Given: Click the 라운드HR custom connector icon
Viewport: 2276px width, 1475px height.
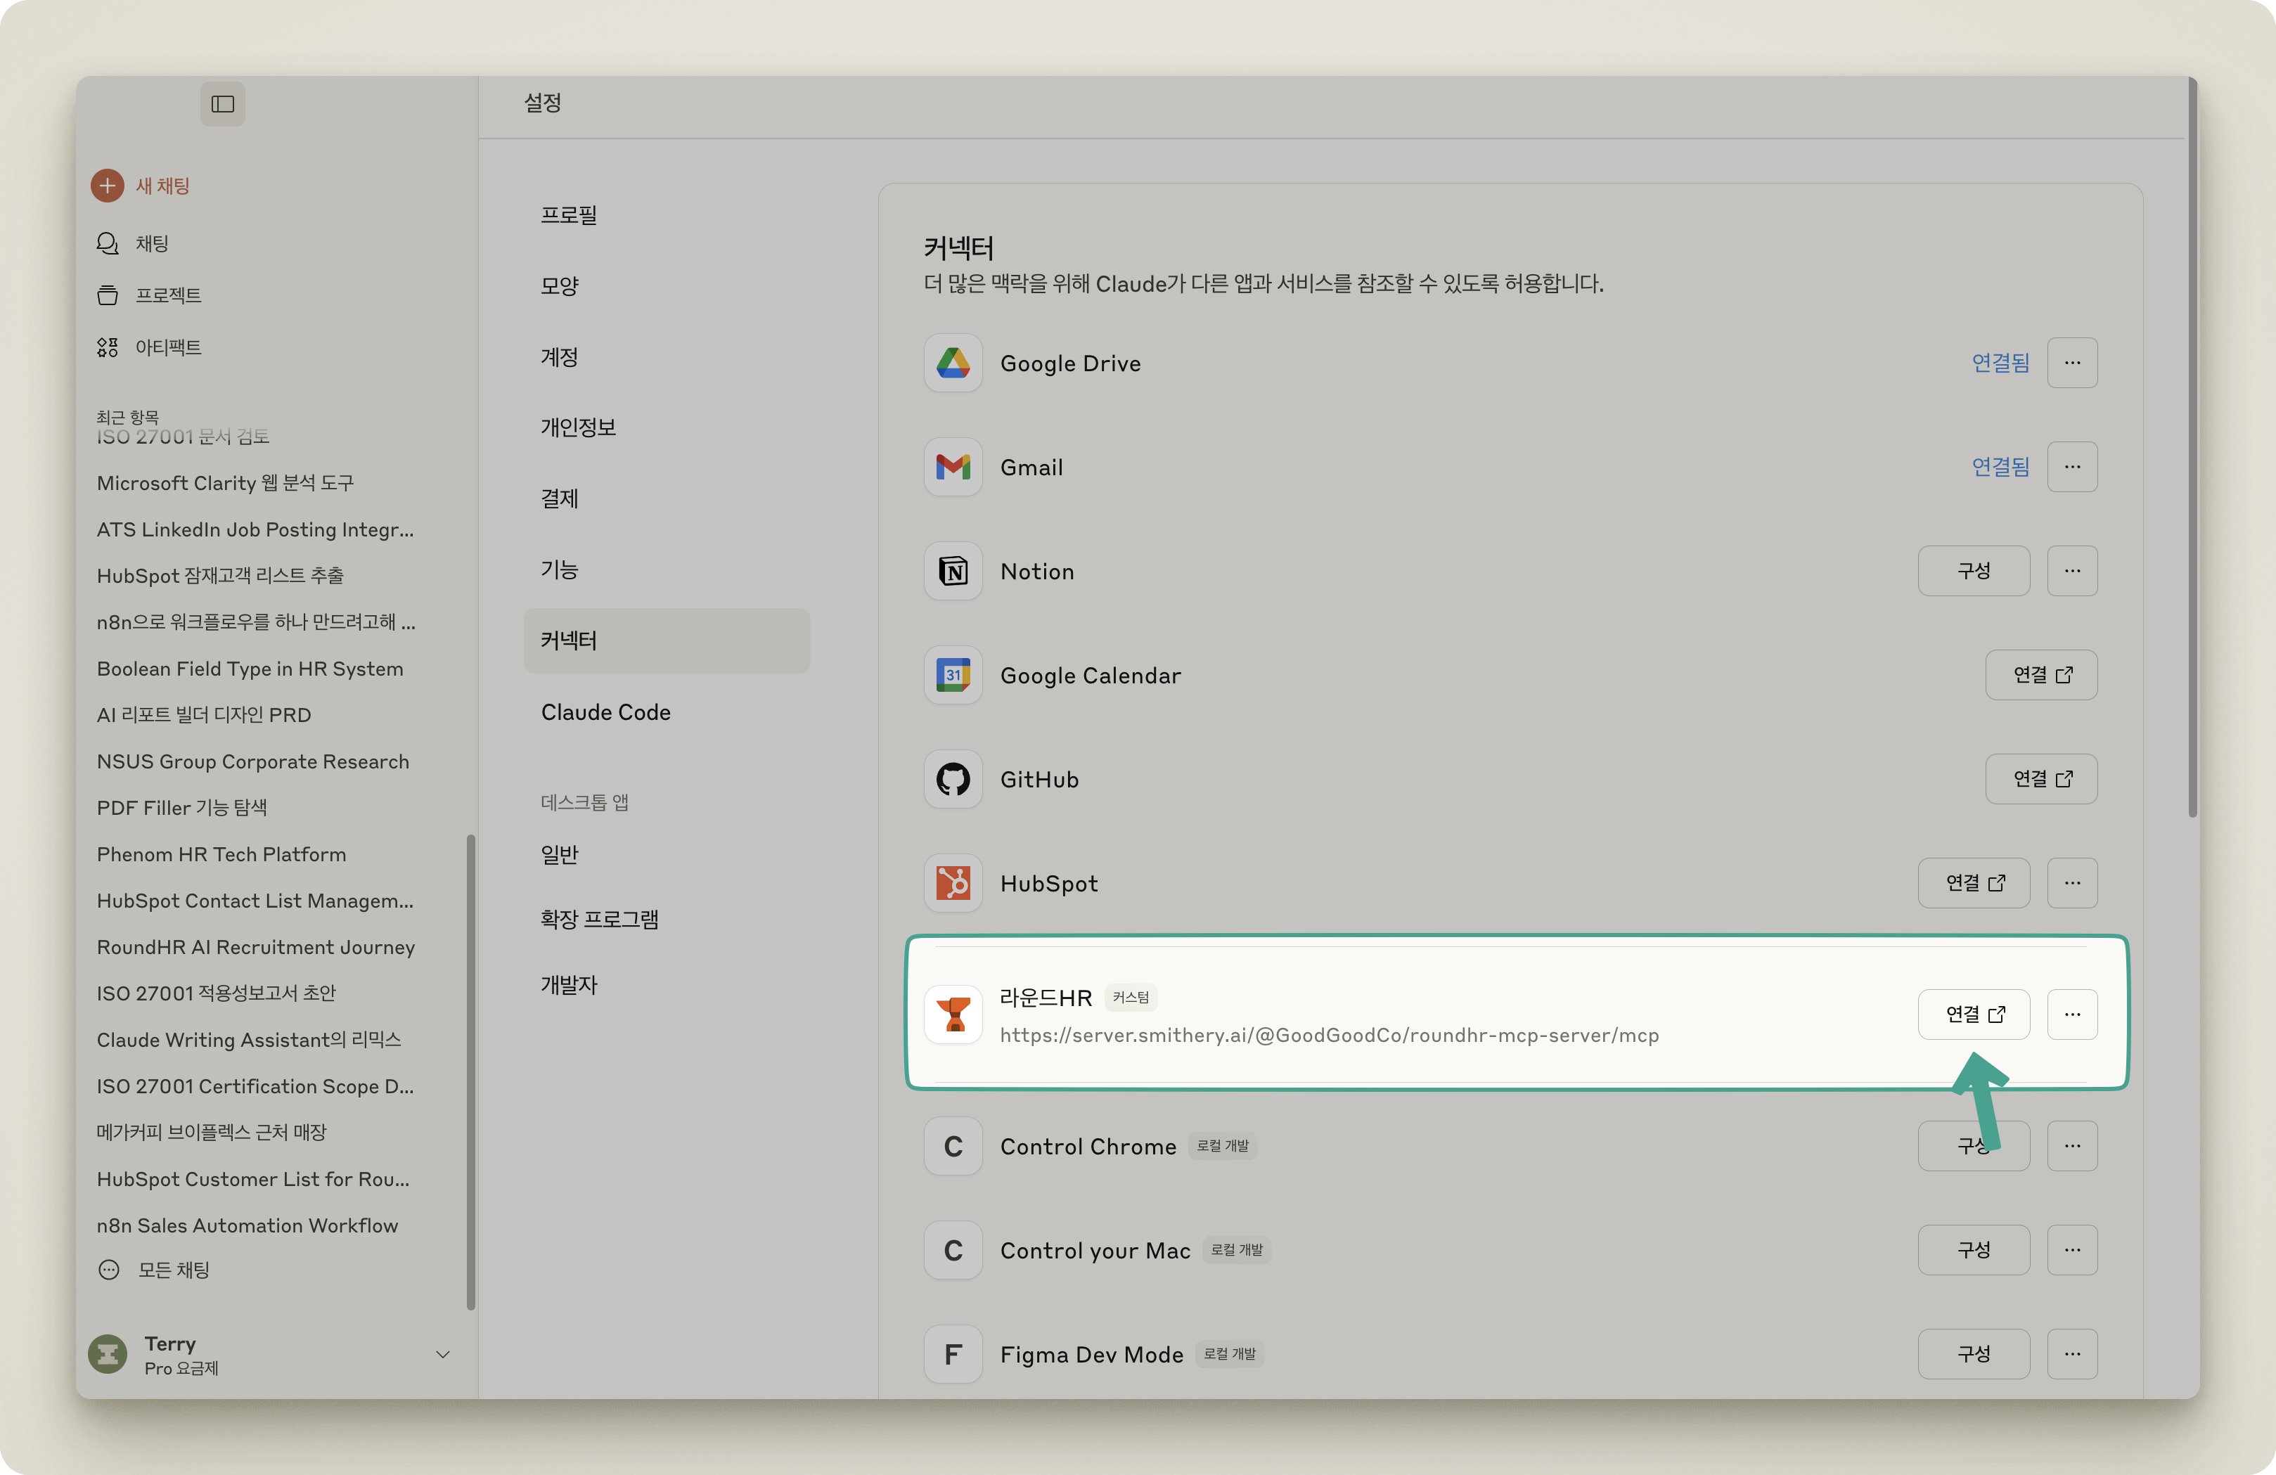Looking at the screenshot, I should pyautogui.click(x=953, y=1015).
